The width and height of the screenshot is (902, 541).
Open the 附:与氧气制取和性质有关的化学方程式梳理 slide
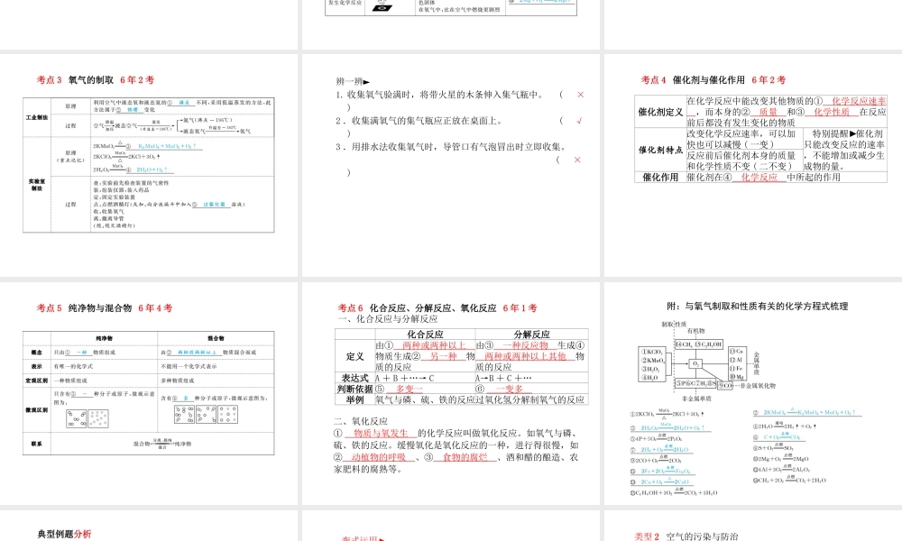pyautogui.click(x=753, y=393)
